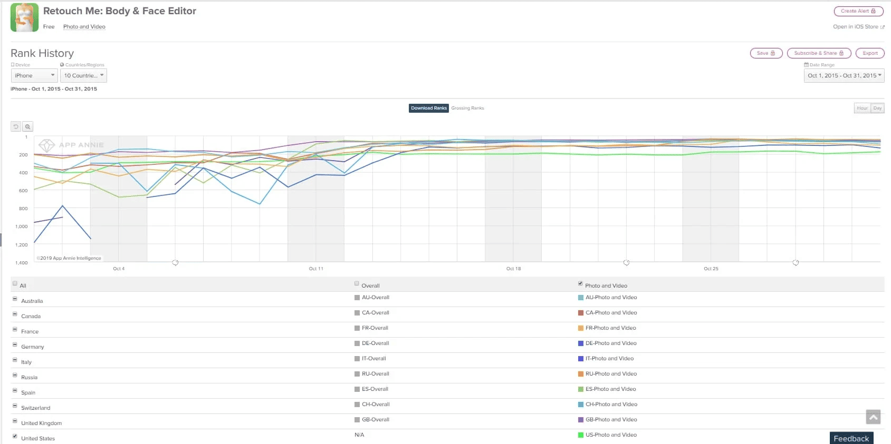Switch to the Grossing Ranks tab
Viewport: 891px width, 444px height.
pos(467,108)
